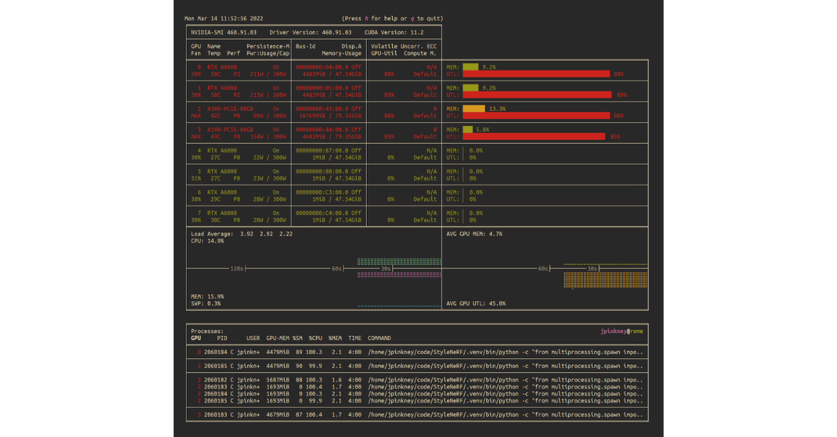Select the GPU 0 process row in Processes
This screenshot has width=837, height=437.
click(418, 352)
